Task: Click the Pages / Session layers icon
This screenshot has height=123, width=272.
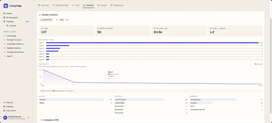Action: point(211,28)
